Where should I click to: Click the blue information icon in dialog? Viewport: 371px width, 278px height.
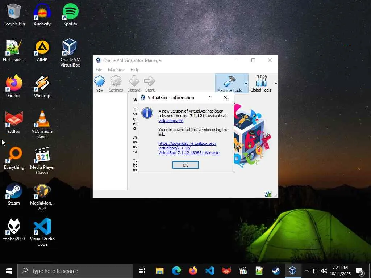click(147, 113)
